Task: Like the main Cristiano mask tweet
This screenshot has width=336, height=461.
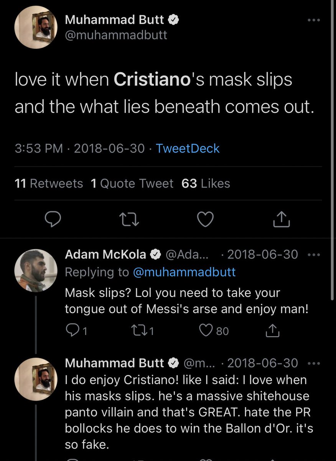Action: point(205,219)
